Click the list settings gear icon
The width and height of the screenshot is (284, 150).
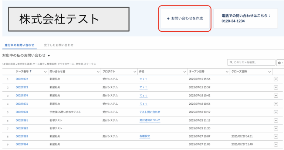(279, 63)
